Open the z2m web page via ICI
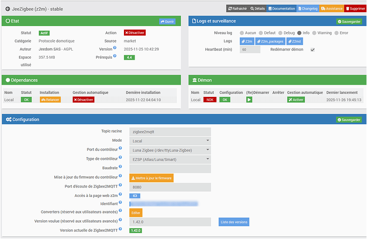Image resolution: width=367 pixels, height=239 pixels. (x=135, y=196)
